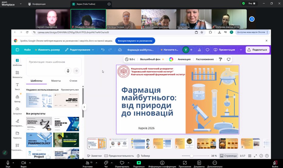
Task: Toggle Zoom camera Видео button
Action: [23, 163]
